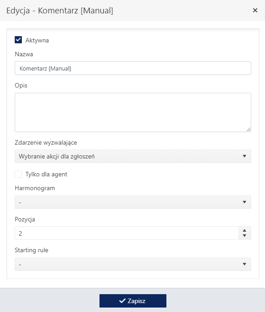Enable the Tylko dla agent checkbox

[18, 174]
